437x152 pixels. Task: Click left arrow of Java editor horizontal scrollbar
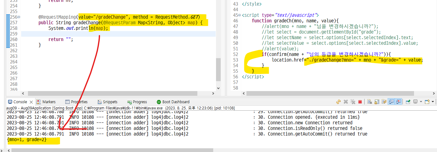[23, 93]
